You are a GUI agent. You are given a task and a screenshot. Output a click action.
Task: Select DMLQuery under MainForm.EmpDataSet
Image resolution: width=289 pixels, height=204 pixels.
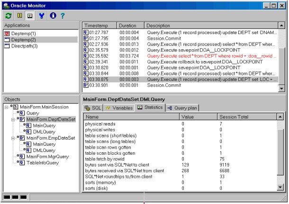click(44, 151)
